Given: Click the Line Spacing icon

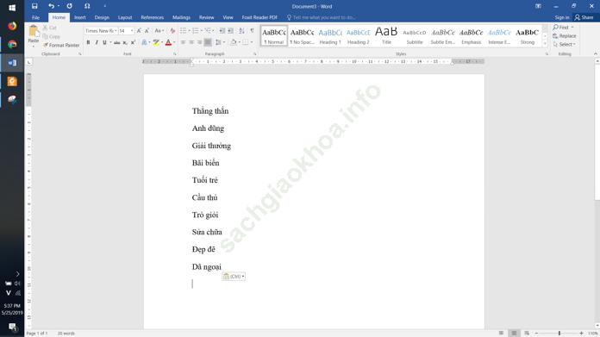Looking at the screenshot, I should [218, 42].
